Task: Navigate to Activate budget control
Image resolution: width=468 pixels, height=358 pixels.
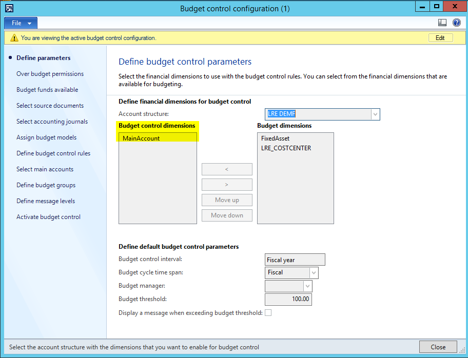Action: tap(48, 217)
